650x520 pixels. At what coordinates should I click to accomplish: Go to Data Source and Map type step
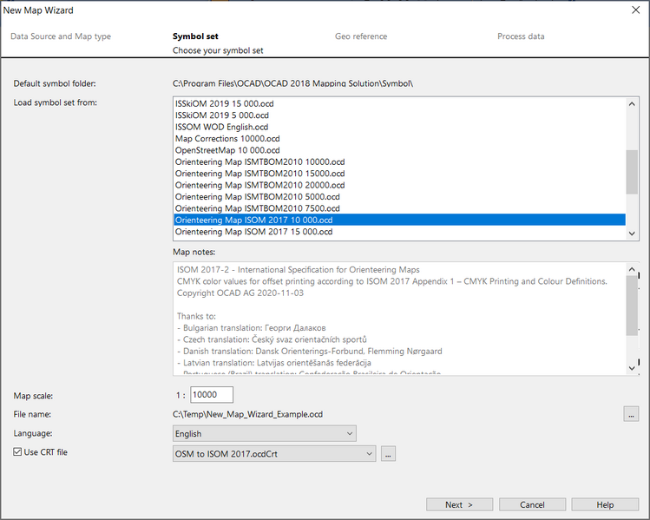(61, 36)
